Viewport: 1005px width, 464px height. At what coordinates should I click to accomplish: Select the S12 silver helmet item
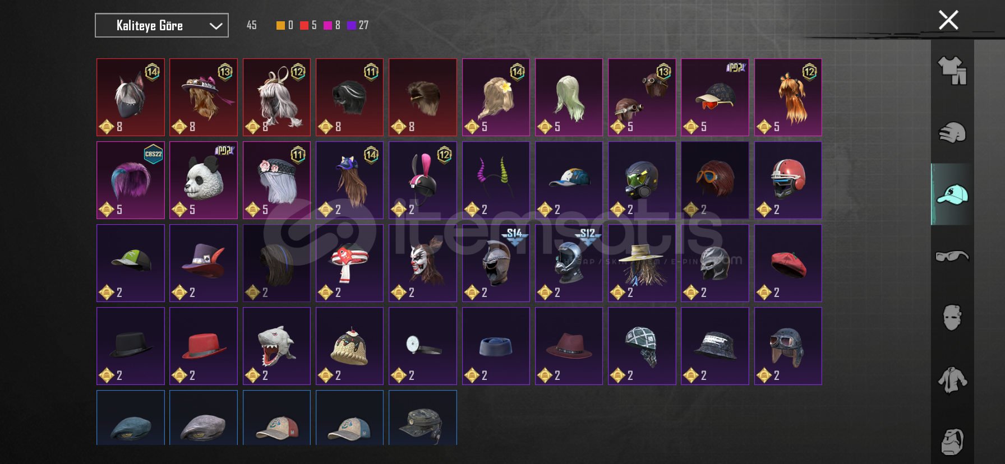(569, 263)
